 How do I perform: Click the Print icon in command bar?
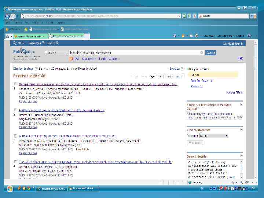pyautogui.click(x=197, y=36)
